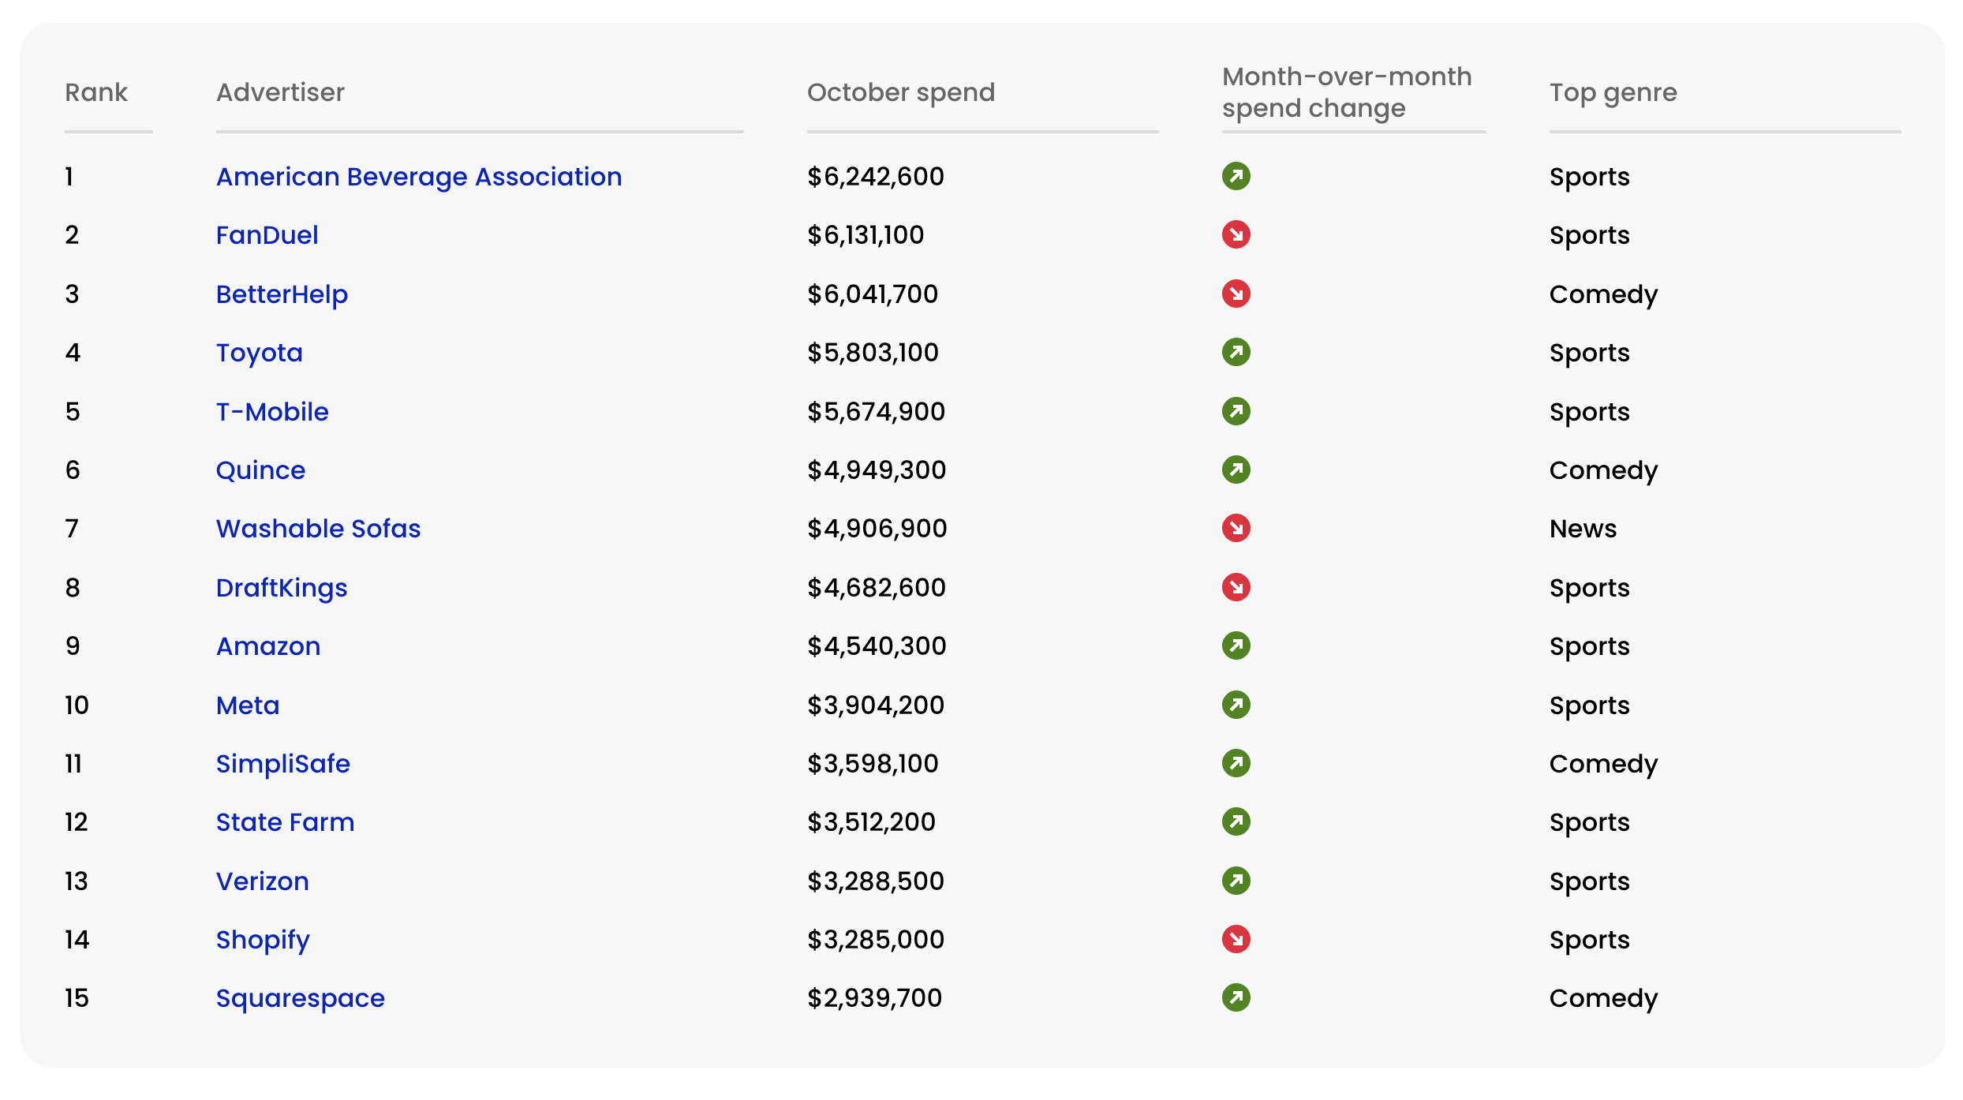The image size is (1963, 1100).
Task: Open the FanDuel advertiser link
Action: 267,235
